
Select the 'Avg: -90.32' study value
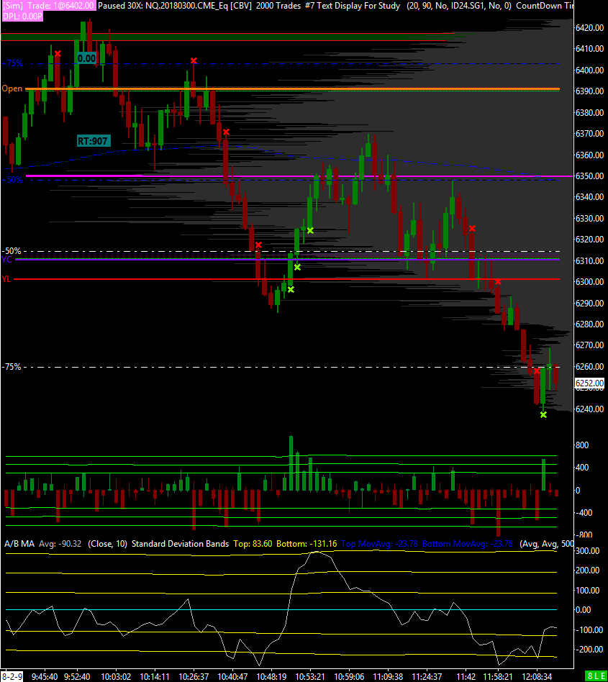click(x=60, y=544)
